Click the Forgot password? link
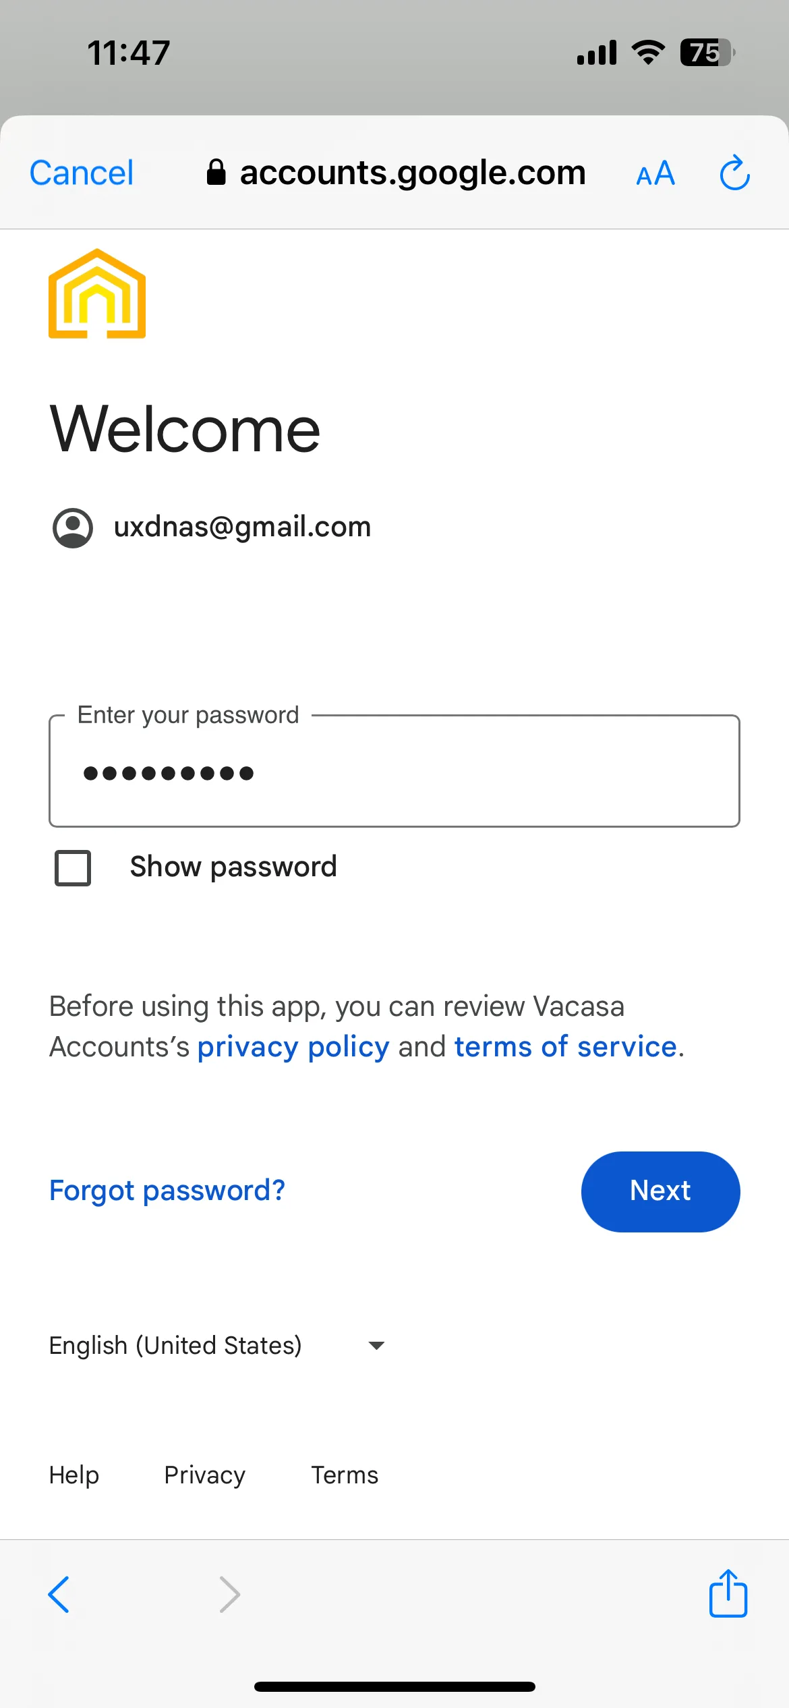This screenshot has width=789, height=1708. [167, 1191]
